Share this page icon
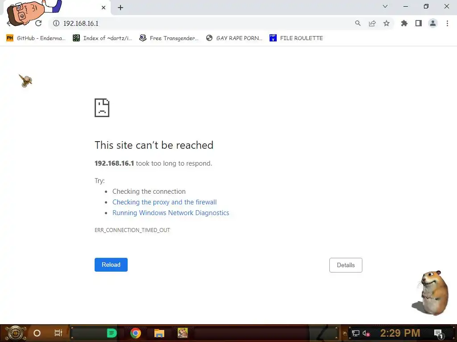This screenshot has height=342, width=457. click(x=372, y=23)
